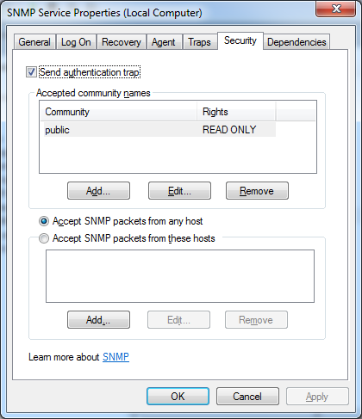Open the SNMP learn more link
The image size is (362, 419).
115,357
